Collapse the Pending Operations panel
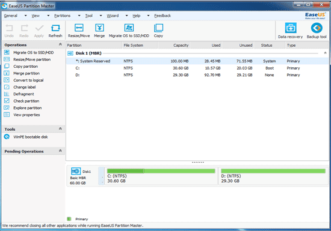Screen dimensions: 331x231 [60, 151]
